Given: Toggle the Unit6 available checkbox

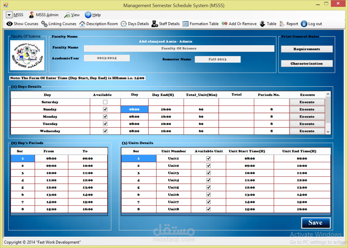Looking at the screenshot, I should (209, 195).
